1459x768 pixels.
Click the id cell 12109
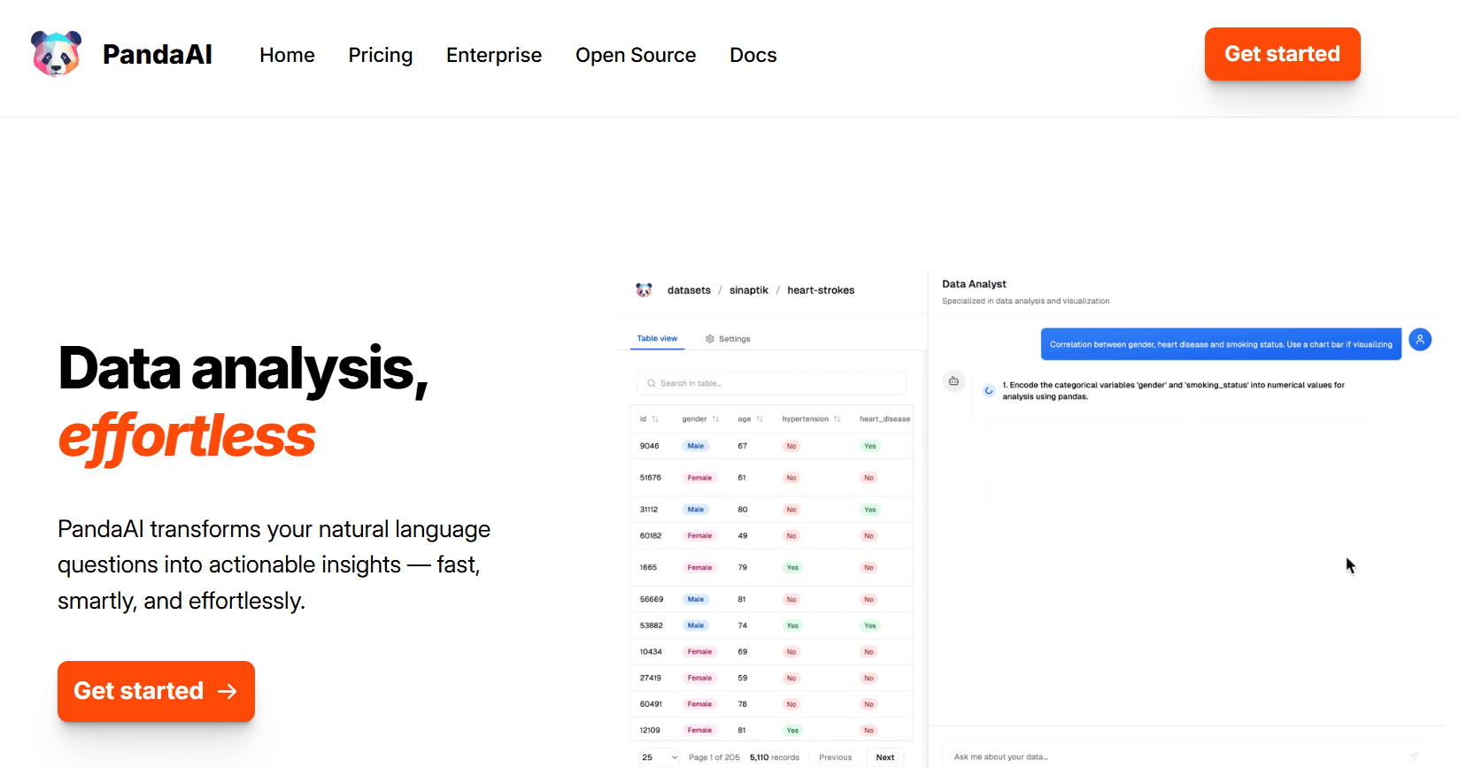point(650,731)
